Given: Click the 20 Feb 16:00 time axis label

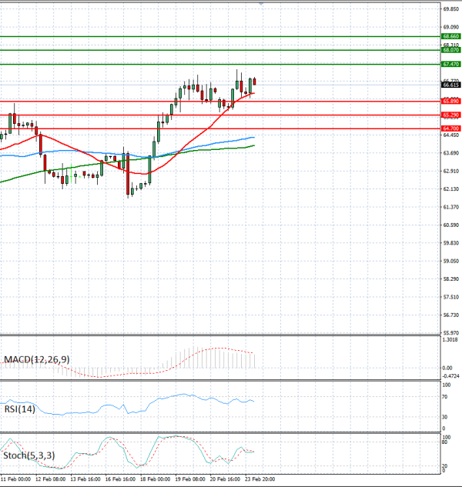Looking at the screenshot, I should click(225, 479).
